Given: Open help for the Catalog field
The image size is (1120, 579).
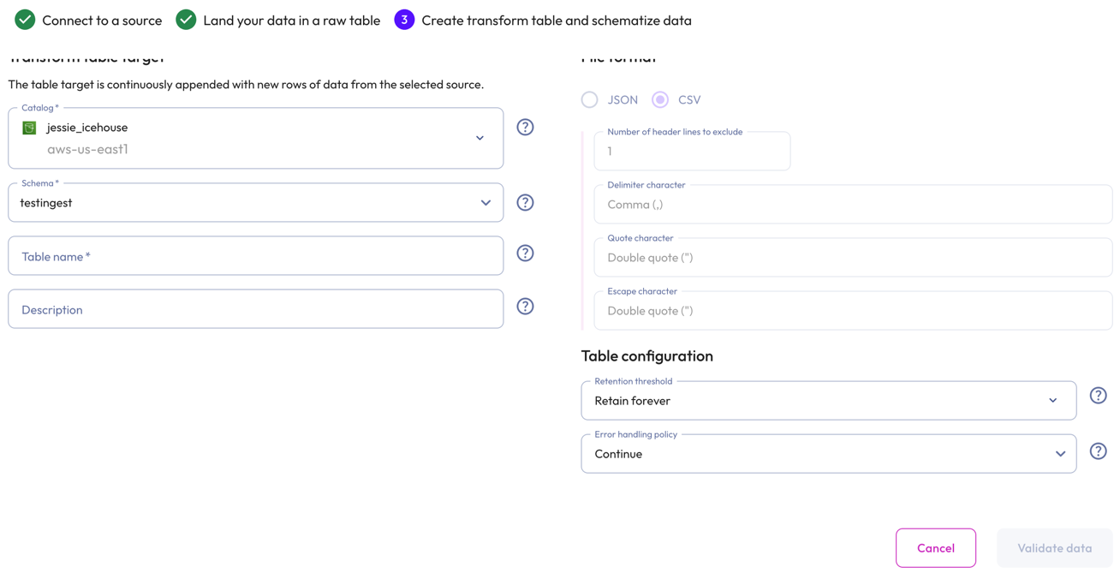Looking at the screenshot, I should 525,126.
